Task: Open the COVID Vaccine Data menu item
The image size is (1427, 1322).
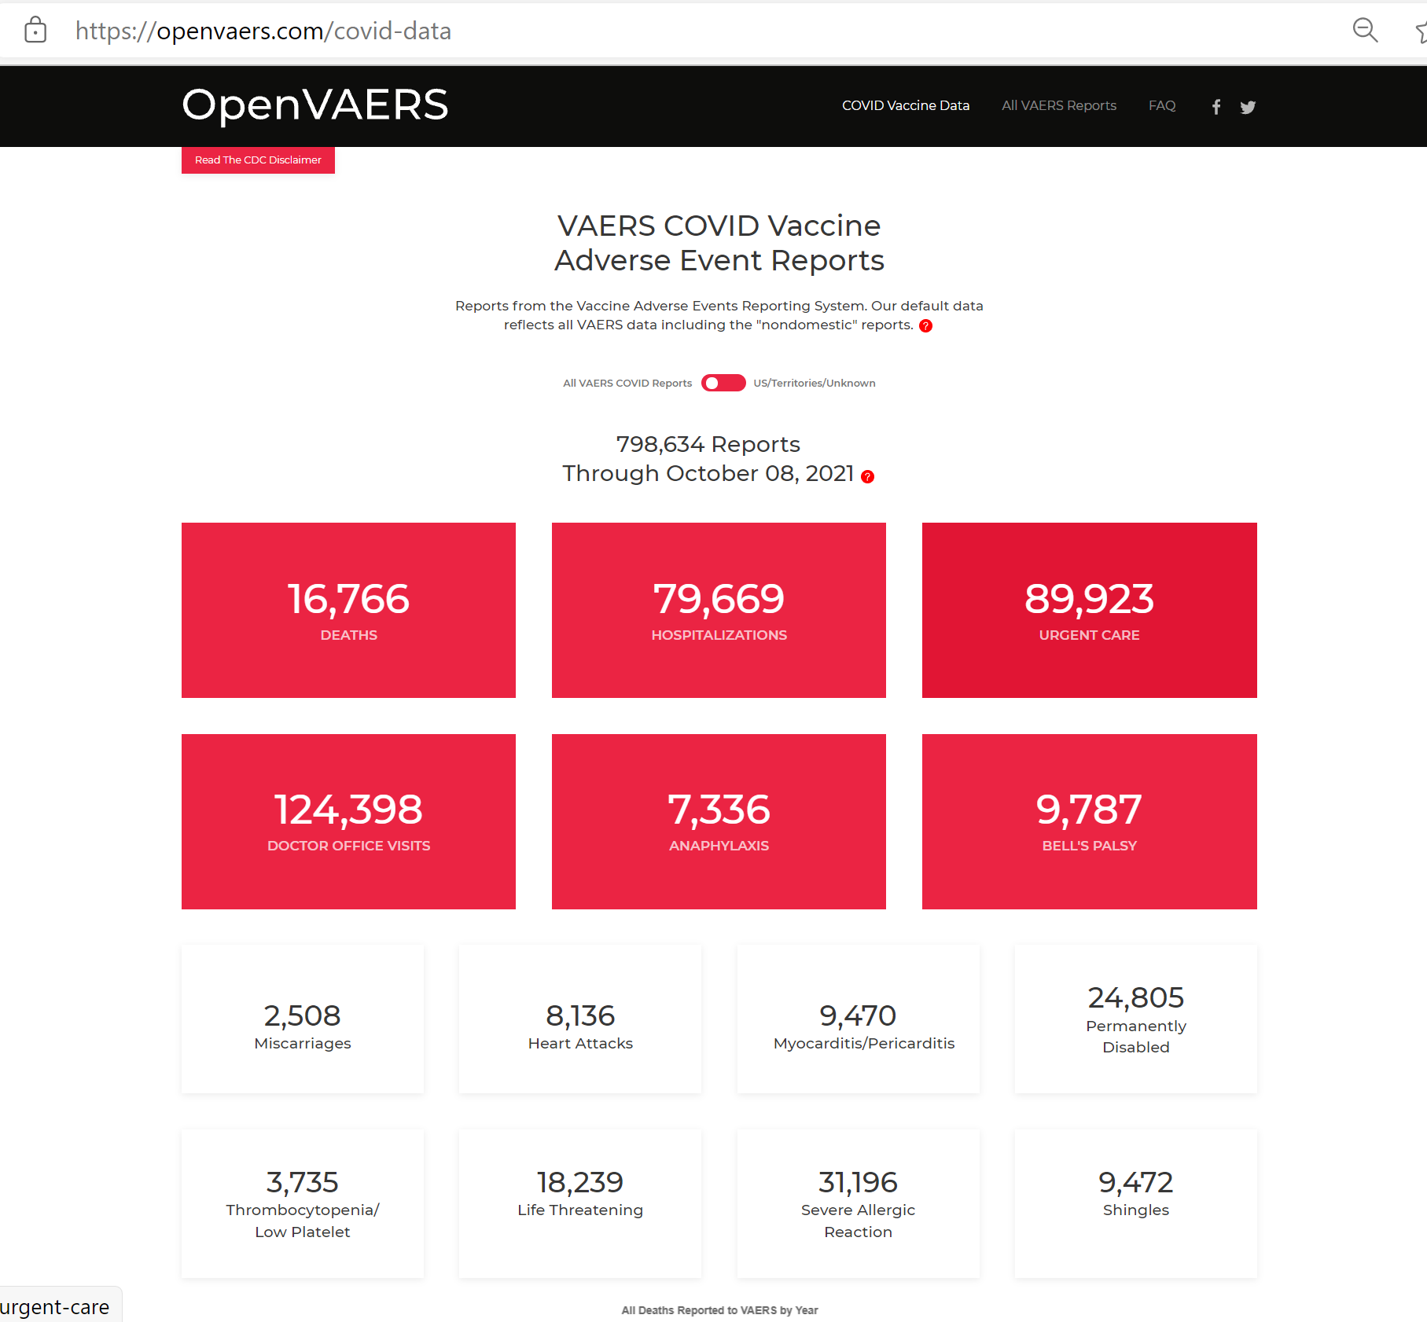Action: coord(906,105)
